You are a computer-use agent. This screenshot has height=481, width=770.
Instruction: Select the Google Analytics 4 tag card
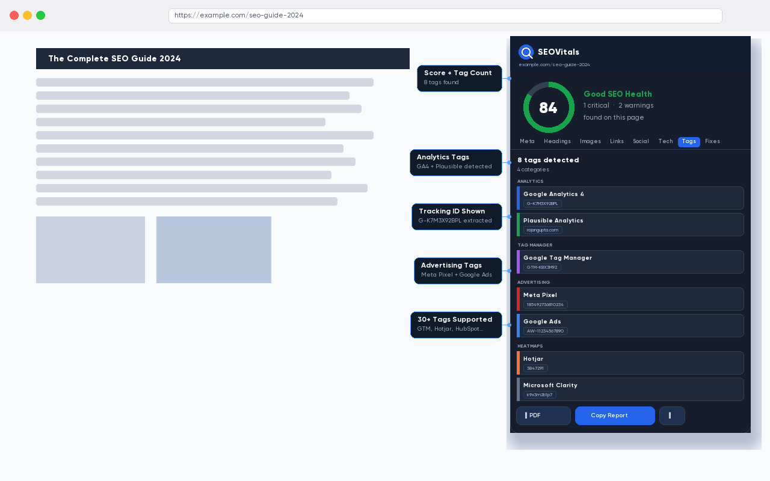pyautogui.click(x=630, y=198)
